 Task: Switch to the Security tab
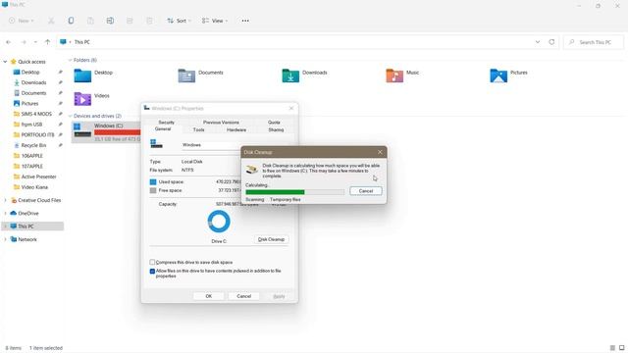point(166,123)
